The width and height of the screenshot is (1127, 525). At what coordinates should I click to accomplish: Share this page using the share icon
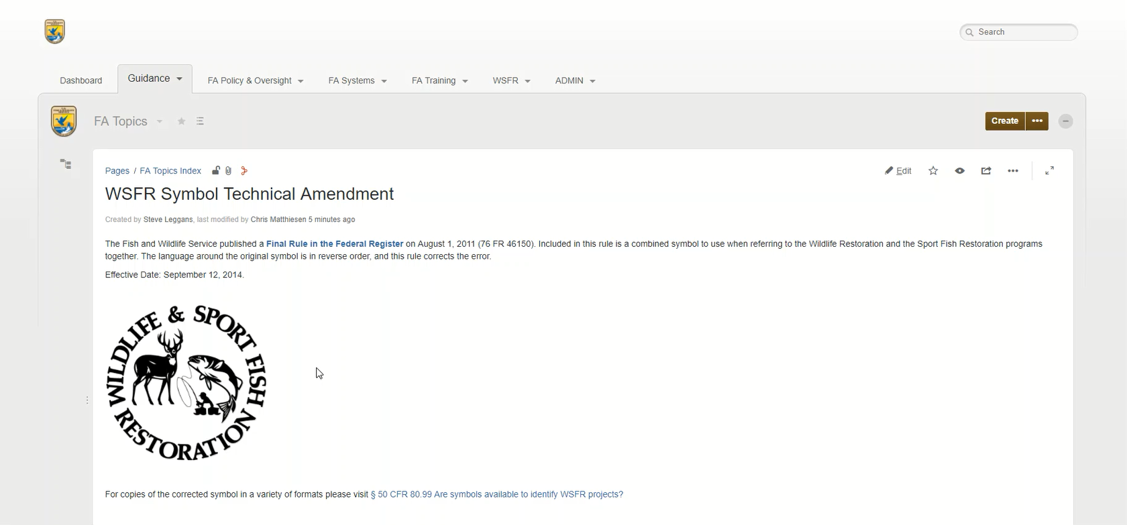[986, 171]
